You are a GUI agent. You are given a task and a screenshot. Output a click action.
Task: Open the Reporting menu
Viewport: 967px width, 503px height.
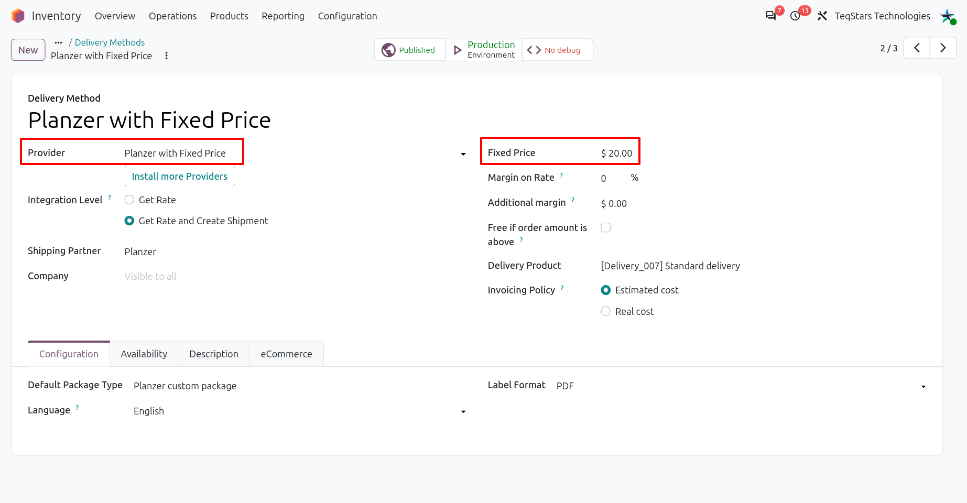tap(283, 16)
